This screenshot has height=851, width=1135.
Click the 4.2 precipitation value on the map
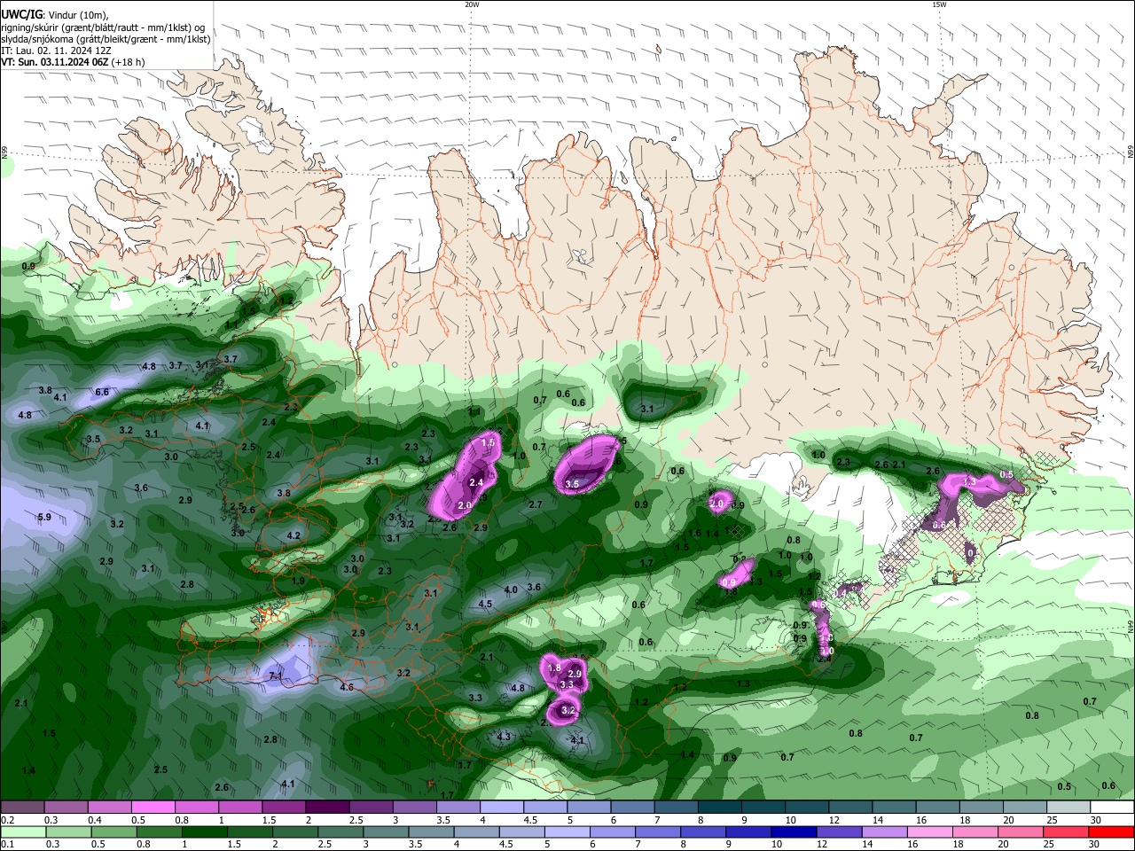pos(294,535)
